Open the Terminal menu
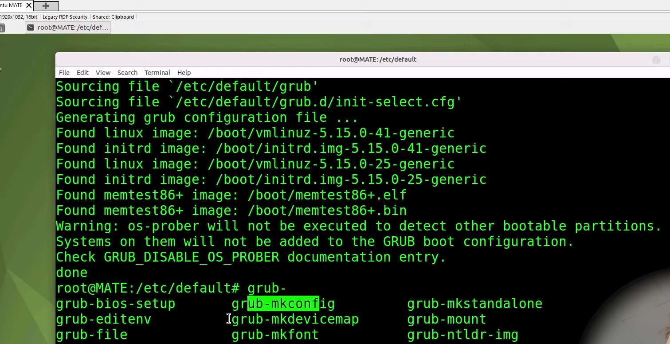Image resolution: width=670 pixels, height=344 pixels. click(x=157, y=72)
